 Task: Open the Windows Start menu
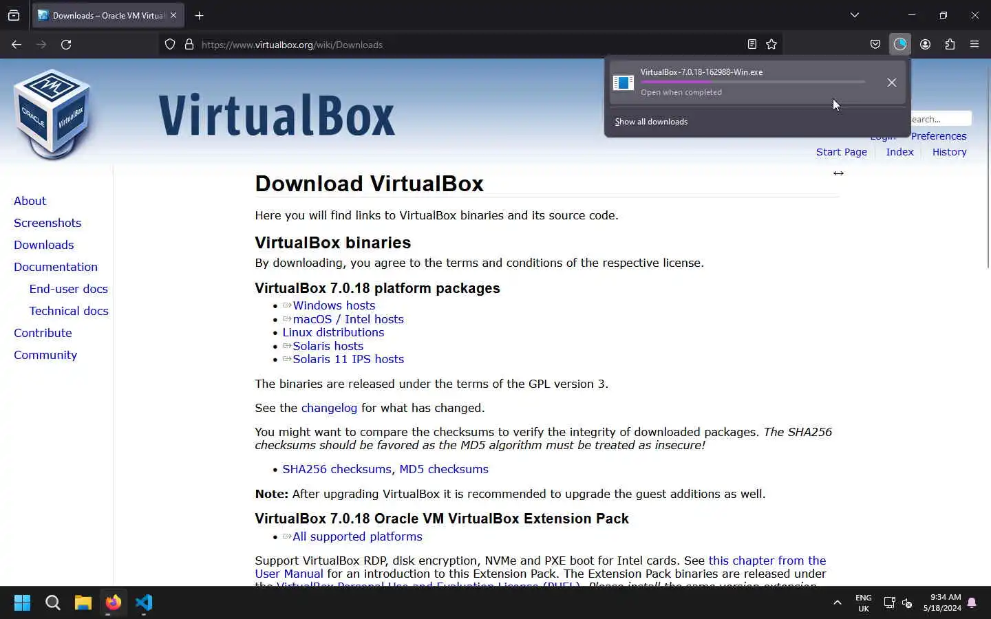pyautogui.click(x=22, y=603)
